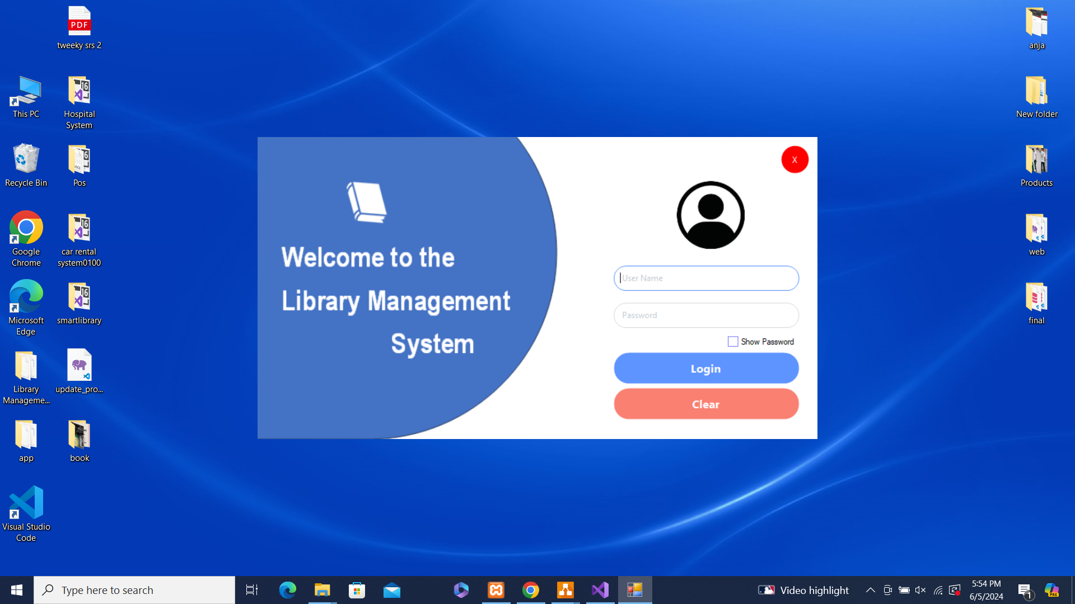
Task: Focus the User Name input field
Action: click(x=706, y=279)
